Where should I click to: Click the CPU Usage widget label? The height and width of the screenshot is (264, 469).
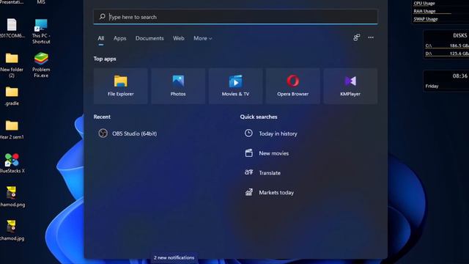pyautogui.click(x=424, y=3)
